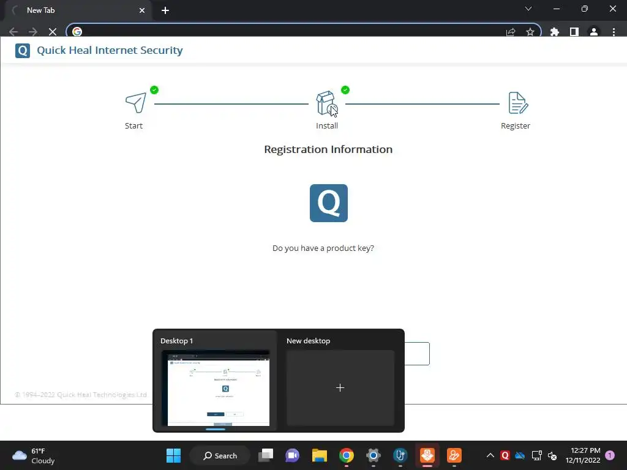Open the Windows Start menu

tap(173, 455)
